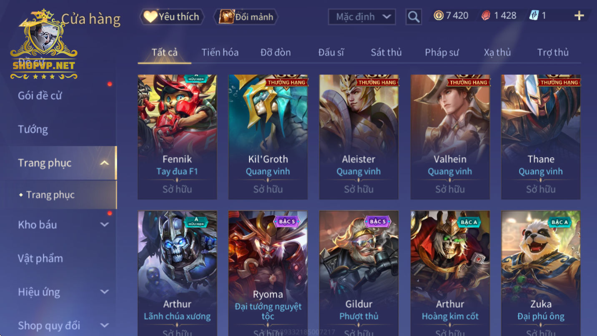Click the heart icon for Yêu thích

pos(150,17)
